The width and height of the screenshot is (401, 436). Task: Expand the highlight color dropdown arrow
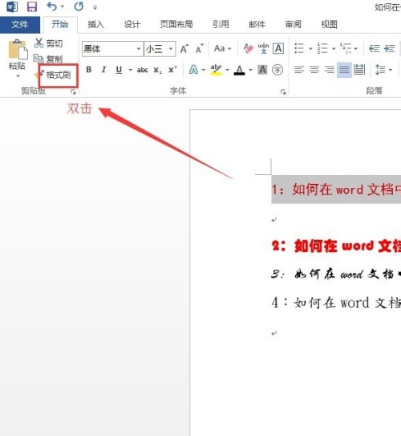pos(227,70)
